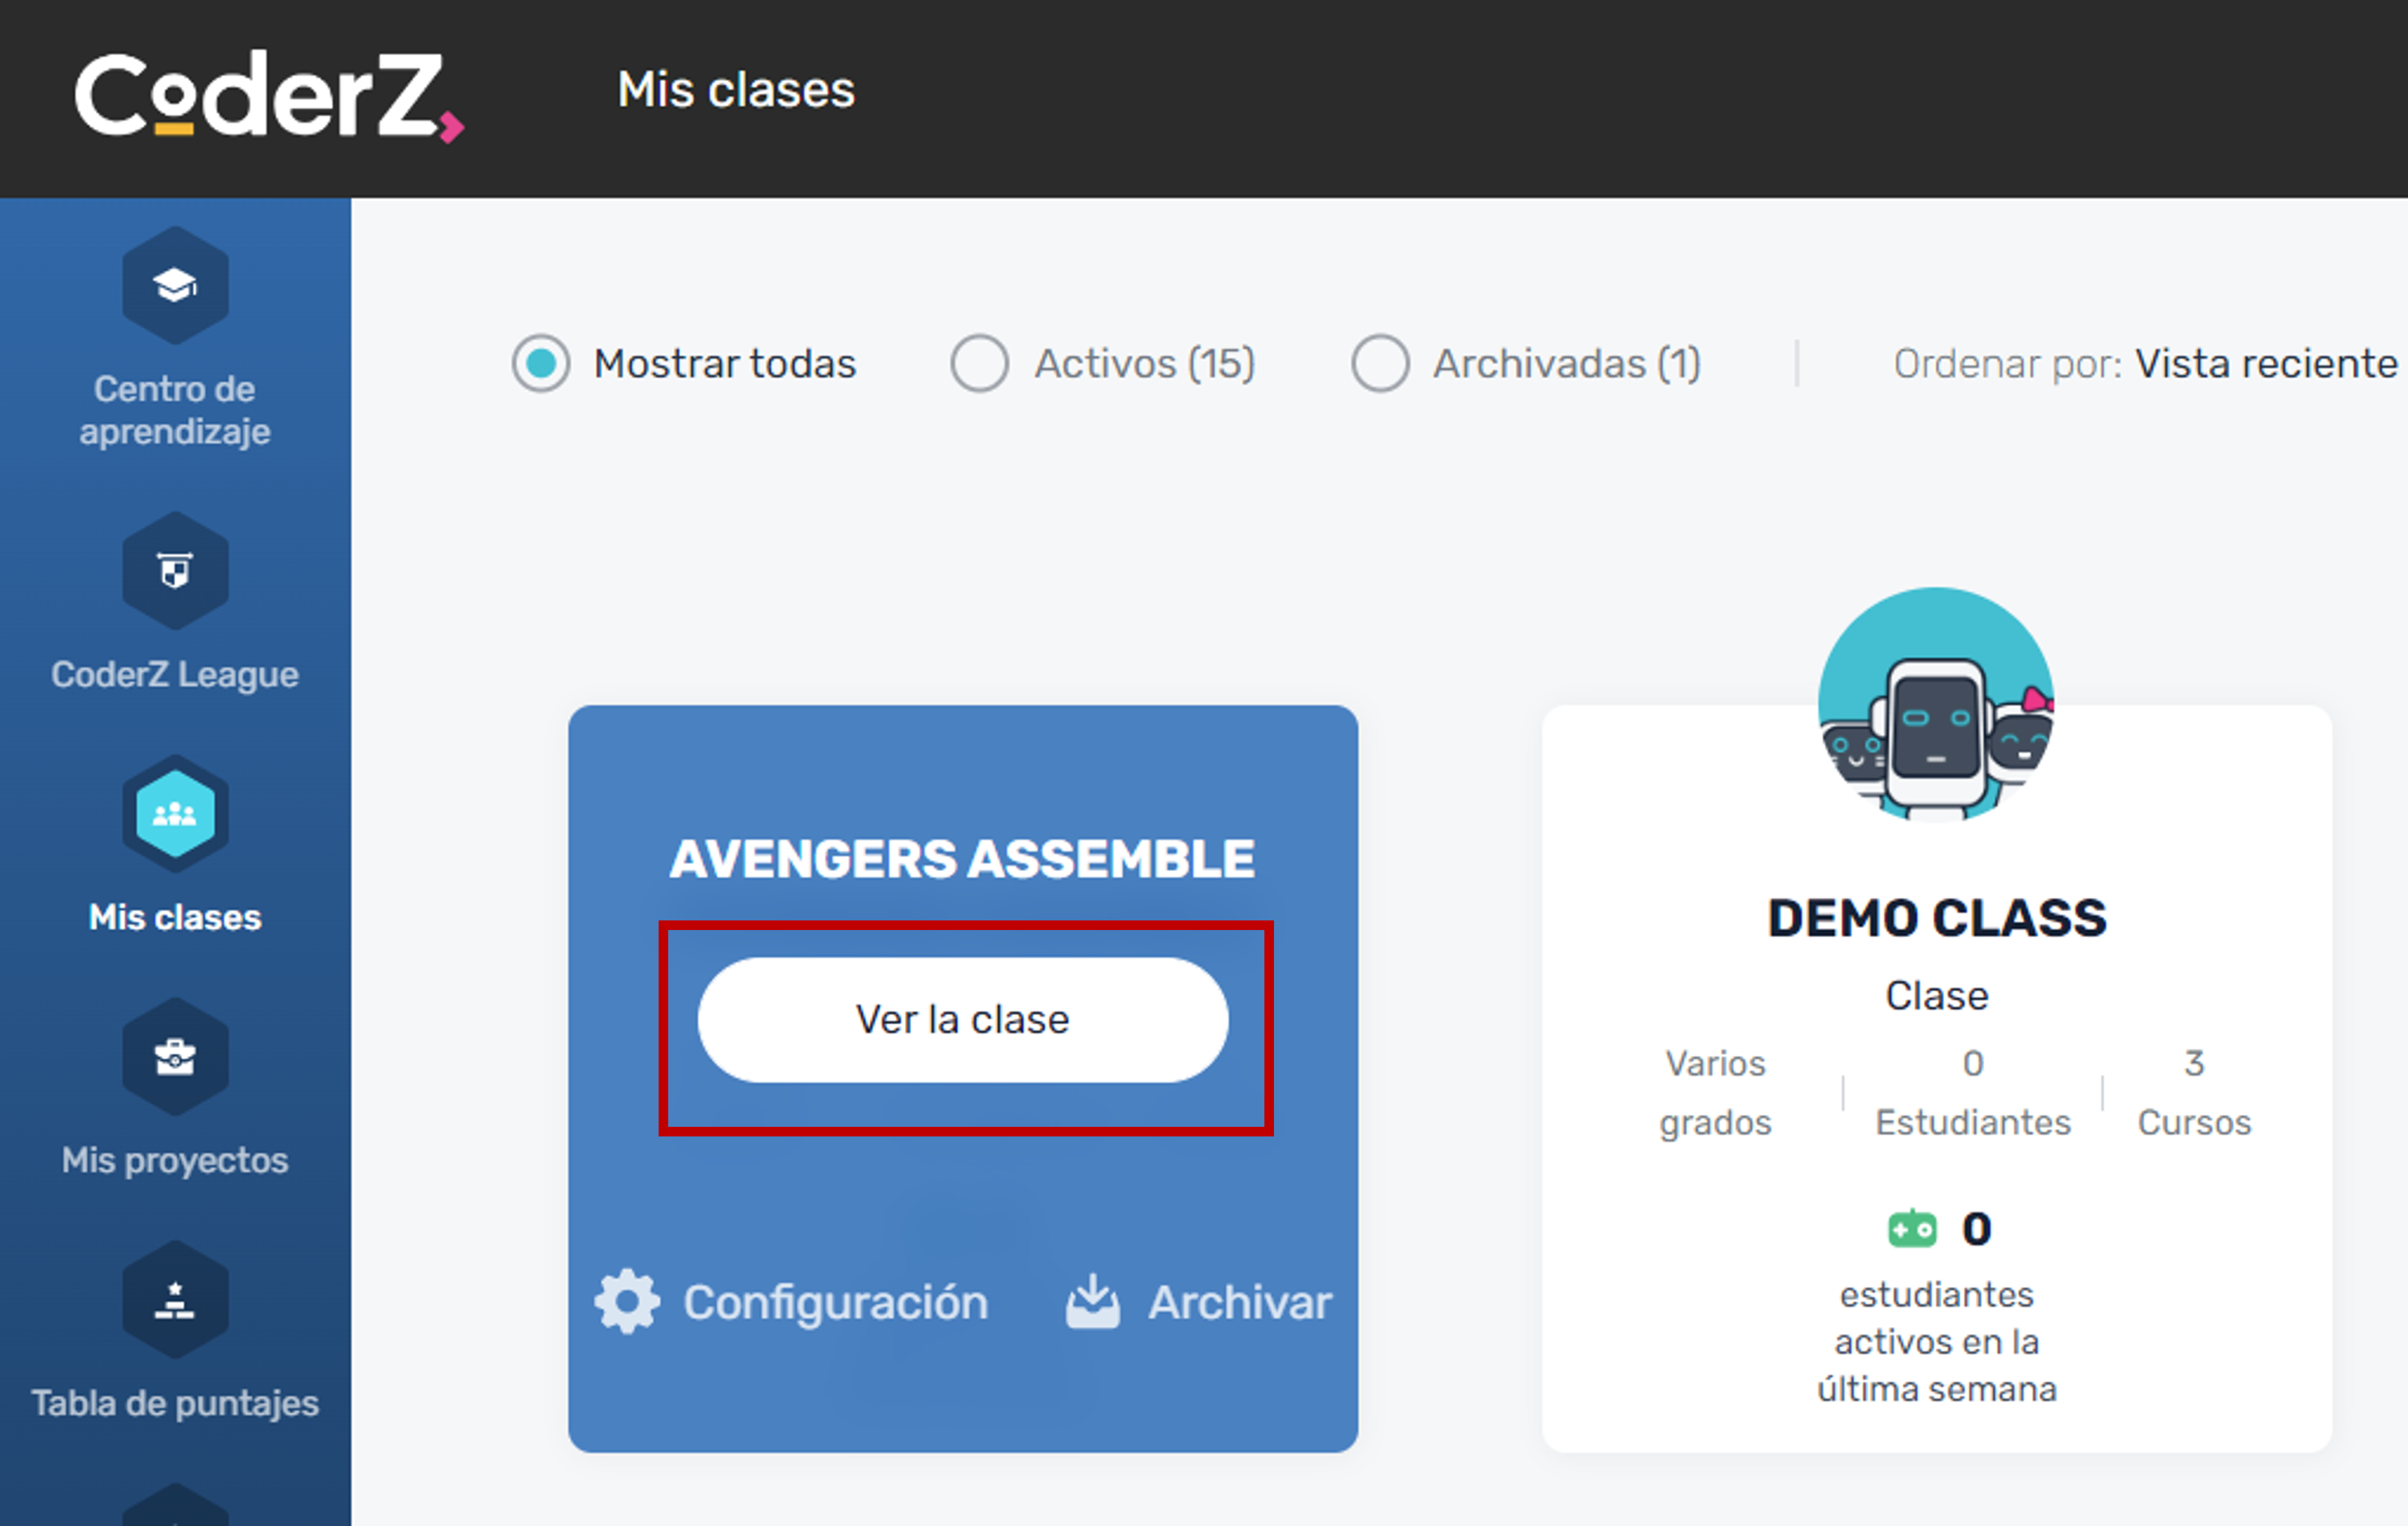This screenshot has width=2408, height=1526.
Task: Click the Configuración gear icon
Action: coord(627,1302)
